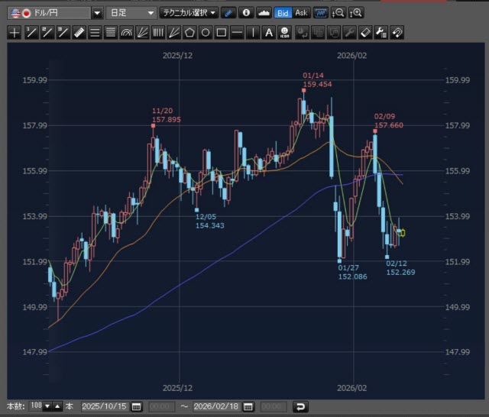The image size is (489, 417).
Task: Click the greyed-out copy objects icon
Action: (318, 32)
